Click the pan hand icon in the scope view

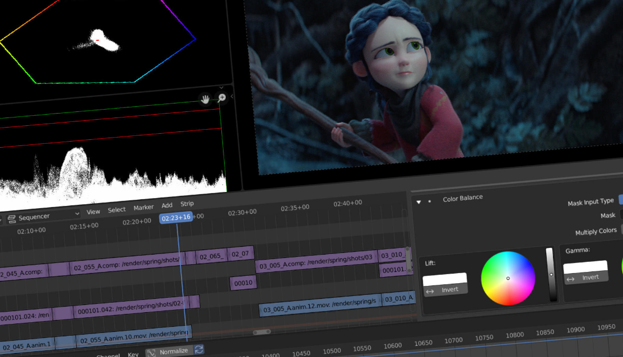pyautogui.click(x=206, y=99)
